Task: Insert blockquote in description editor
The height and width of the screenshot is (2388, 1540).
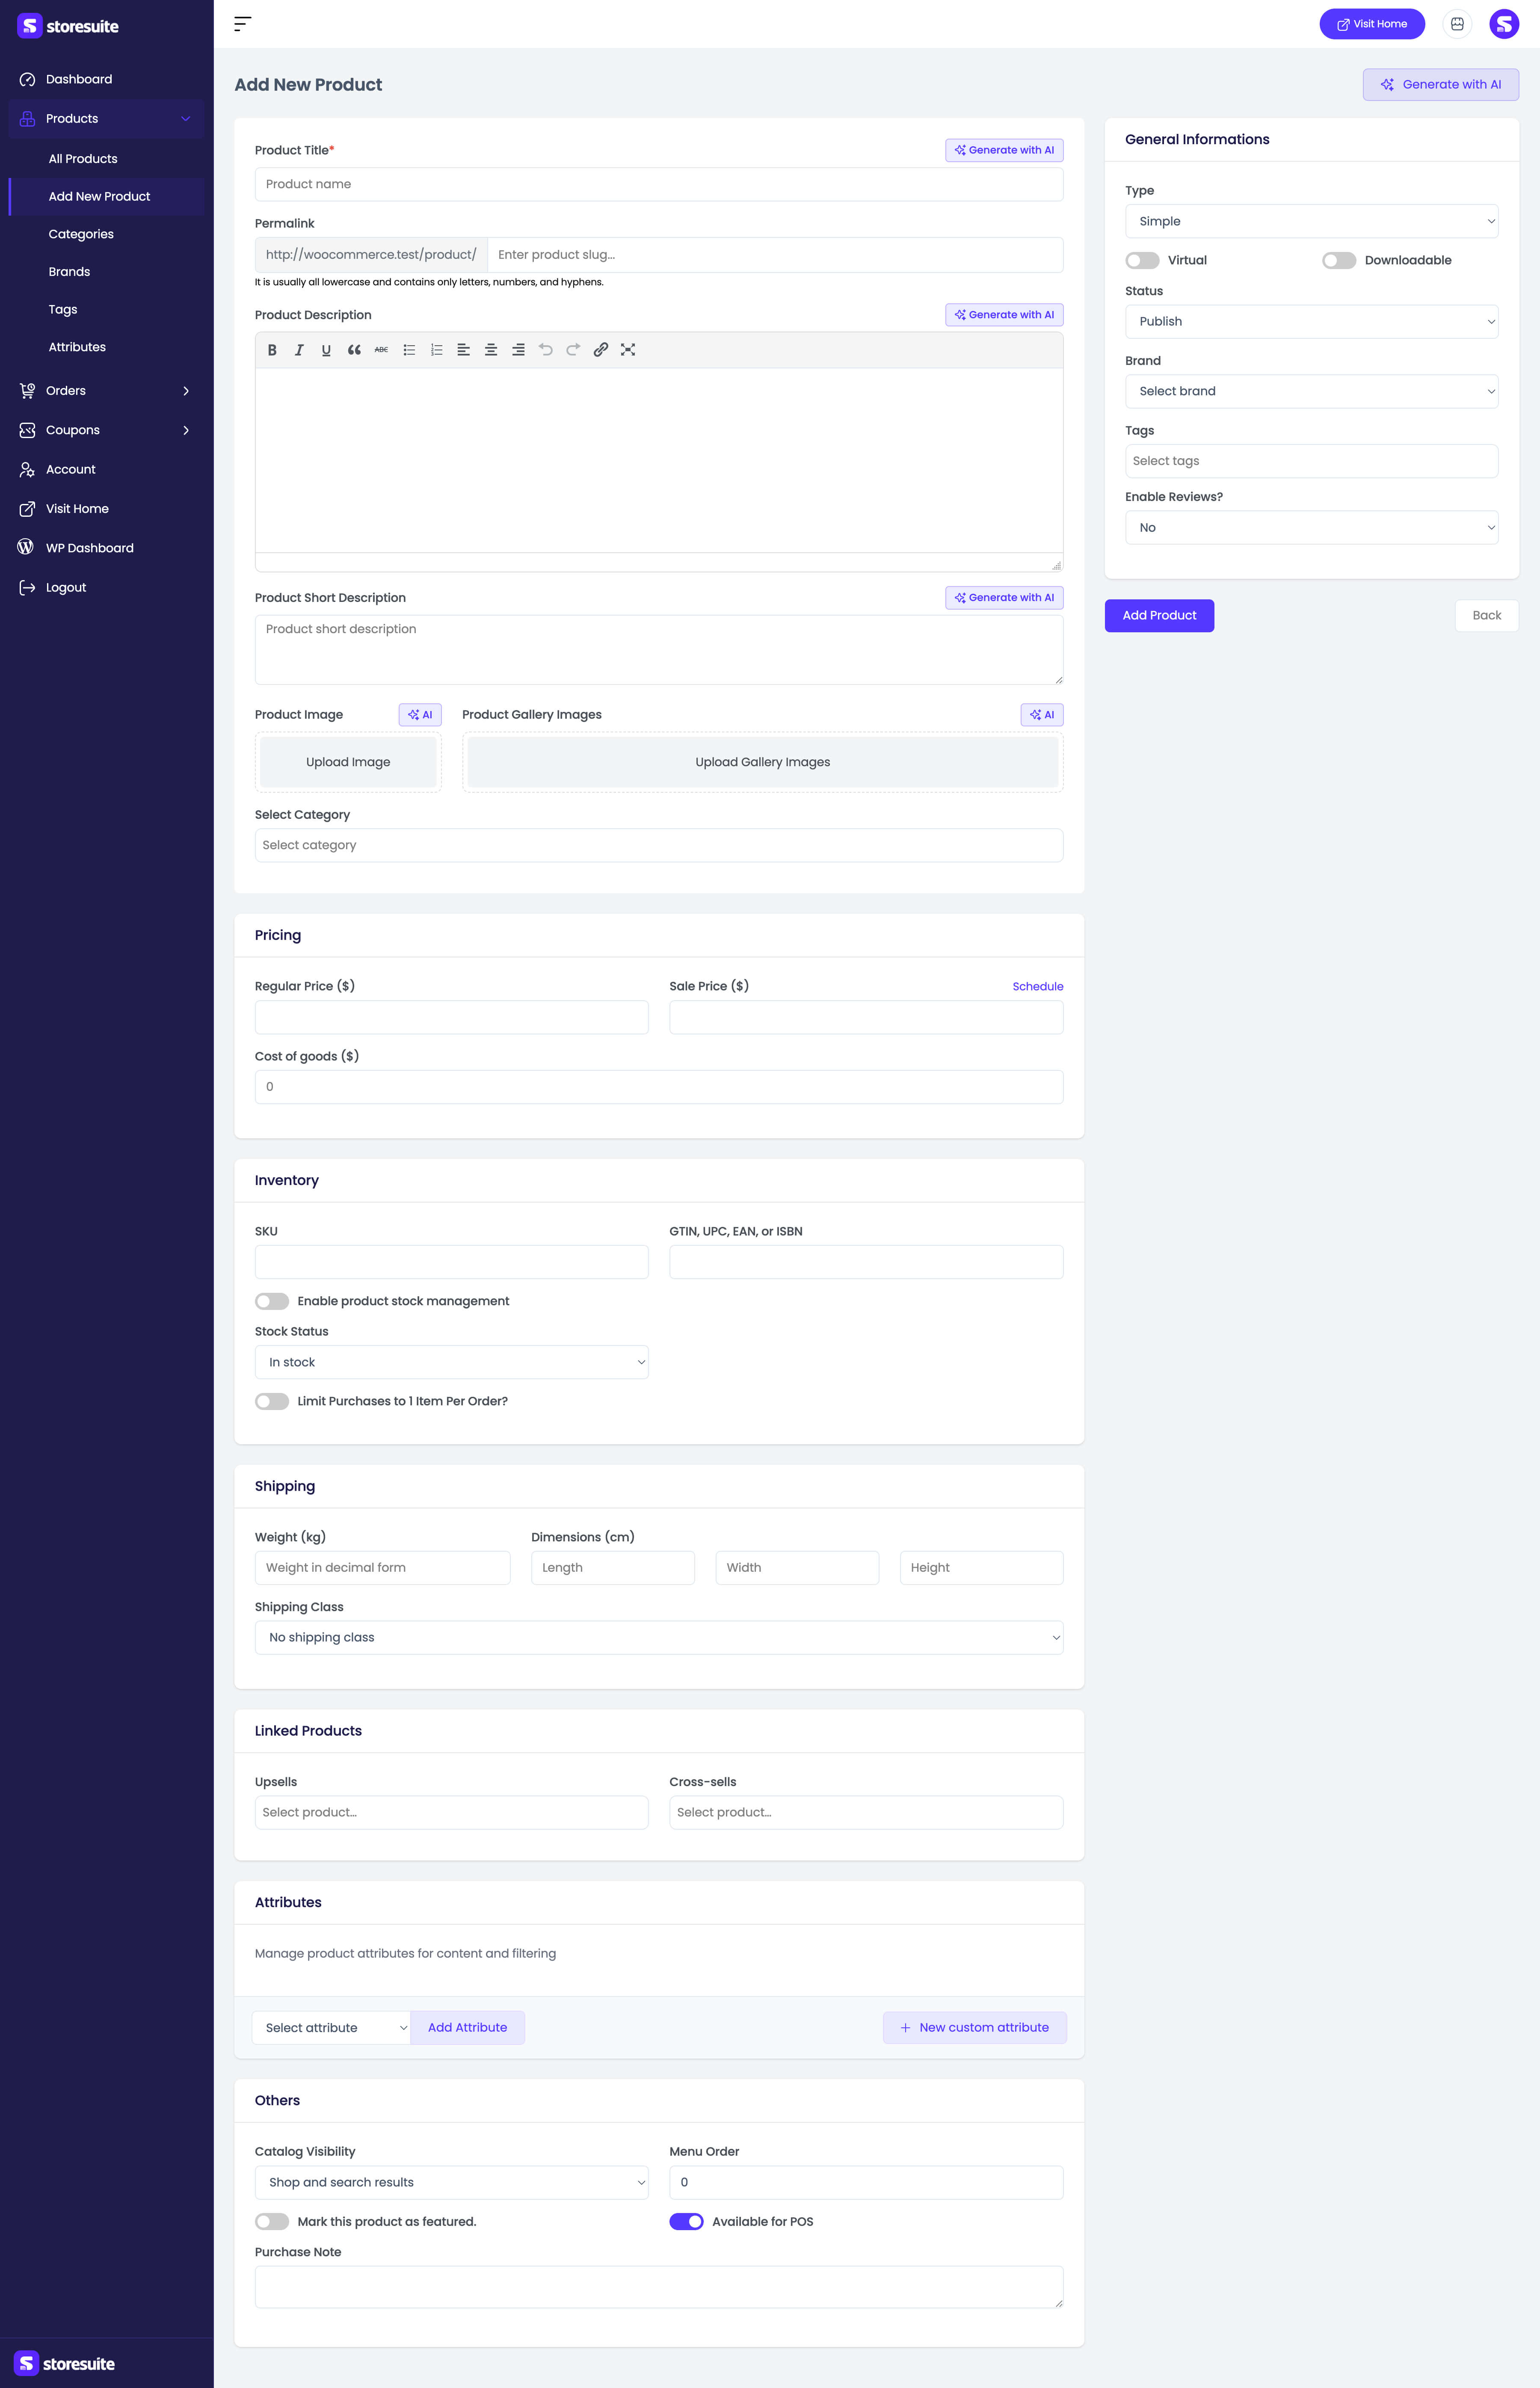Action: 354,350
